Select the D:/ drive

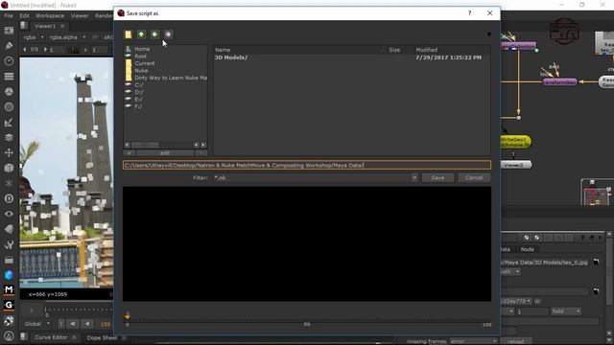click(138, 92)
